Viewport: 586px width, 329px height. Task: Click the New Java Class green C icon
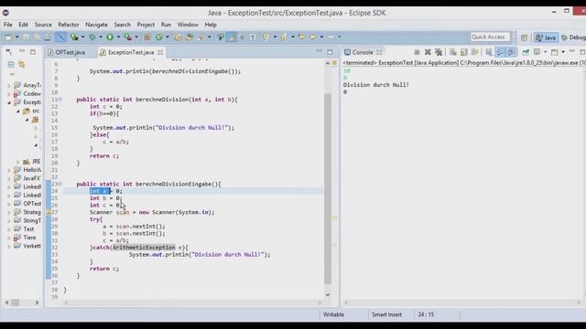158,37
